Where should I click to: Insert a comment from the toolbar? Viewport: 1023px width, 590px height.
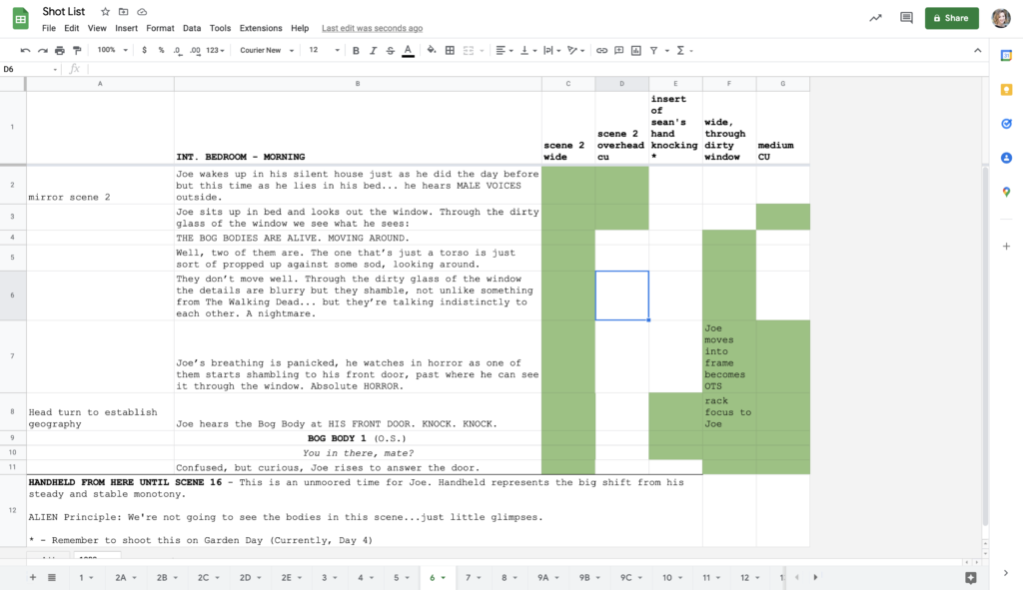coord(619,50)
